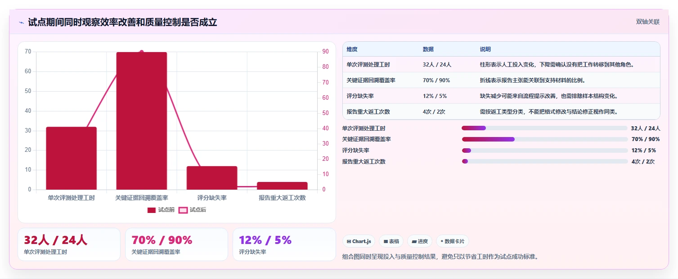Toggle the 试点前 legend swatch
The image size is (678, 279).
pyautogui.click(x=152, y=210)
